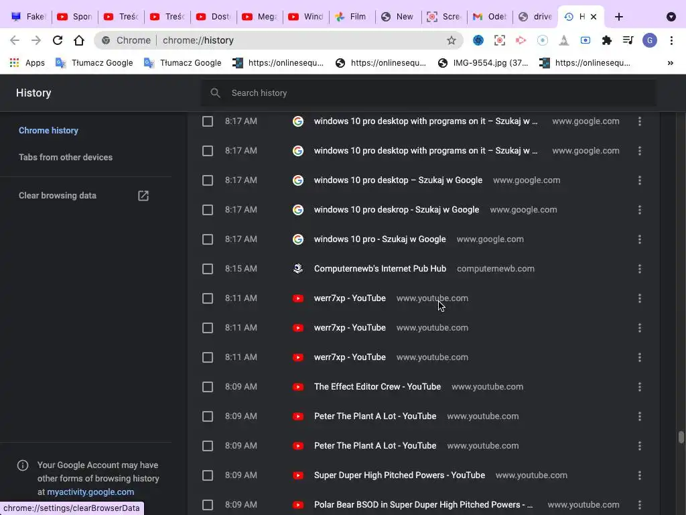Click the blue screen recorder extension icon
686x515 pixels.
[585, 40]
